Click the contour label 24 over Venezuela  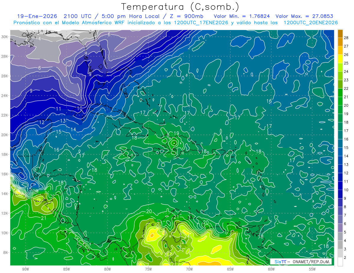point(187,236)
